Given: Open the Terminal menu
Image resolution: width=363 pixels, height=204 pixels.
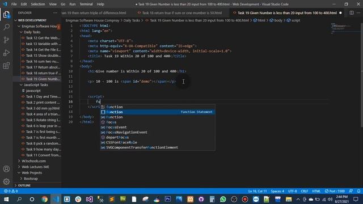Looking at the screenshot, I should tap(86, 4).
